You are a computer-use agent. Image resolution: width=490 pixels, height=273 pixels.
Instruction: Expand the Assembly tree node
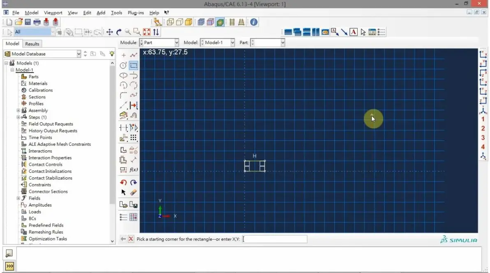pos(18,110)
